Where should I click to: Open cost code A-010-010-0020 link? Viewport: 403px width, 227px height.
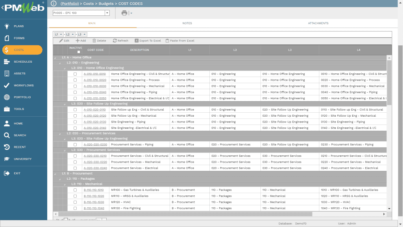95,80
